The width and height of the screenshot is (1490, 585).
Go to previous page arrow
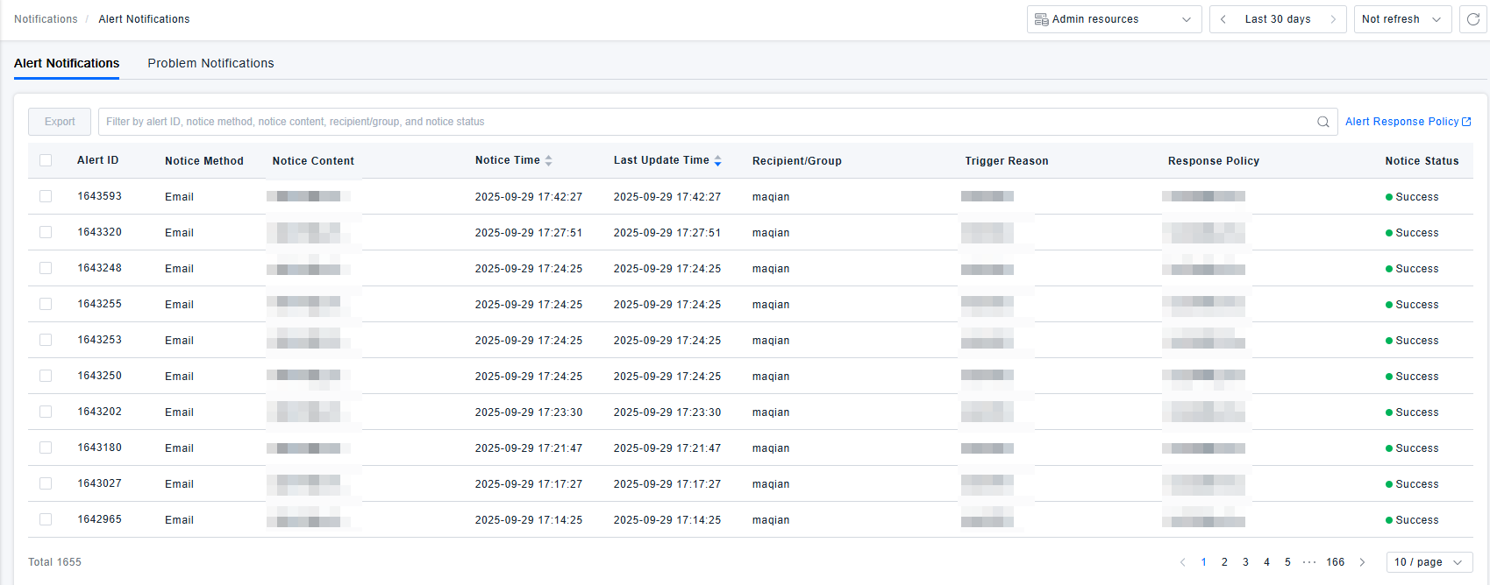1182,562
